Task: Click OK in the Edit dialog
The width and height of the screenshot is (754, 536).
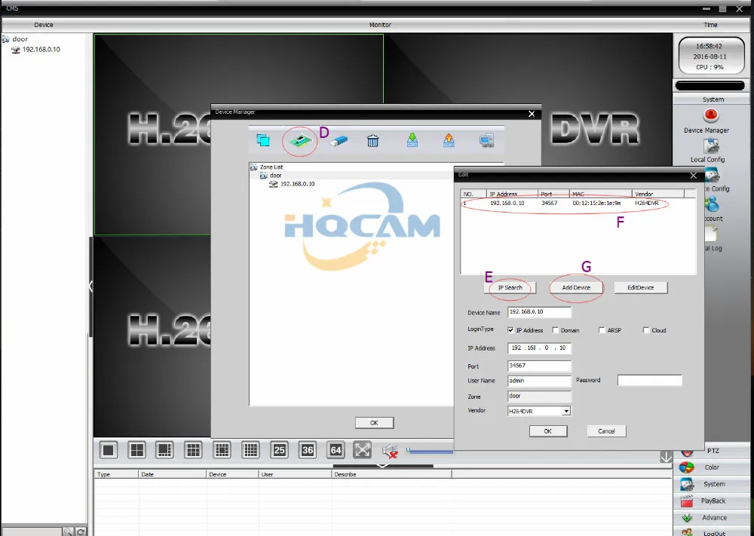Action: coord(547,431)
